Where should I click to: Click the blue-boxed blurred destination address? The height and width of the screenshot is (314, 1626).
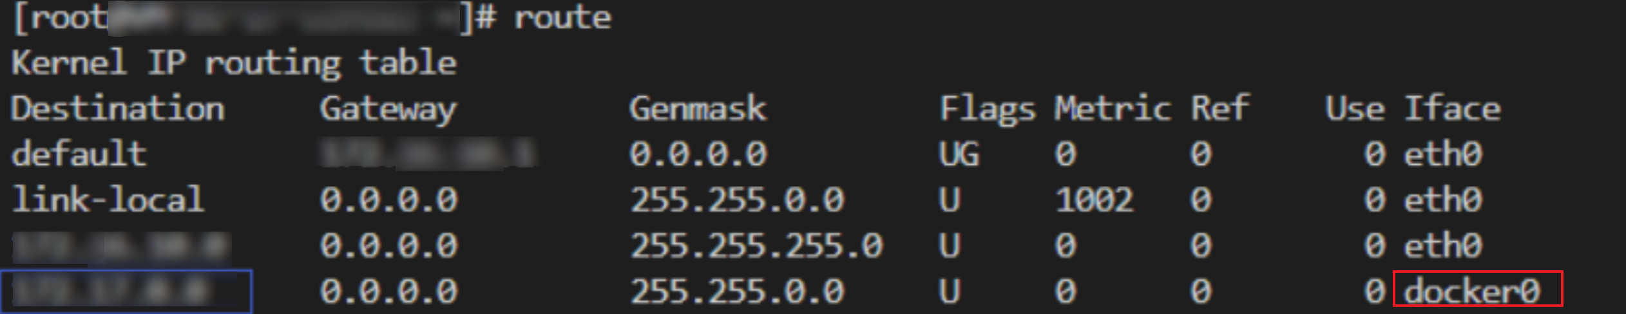click(125, 291)
